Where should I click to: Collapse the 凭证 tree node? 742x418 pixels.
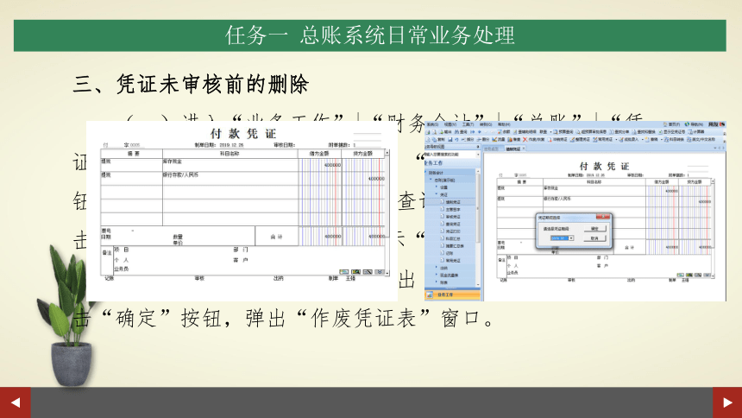pos(436,193)
